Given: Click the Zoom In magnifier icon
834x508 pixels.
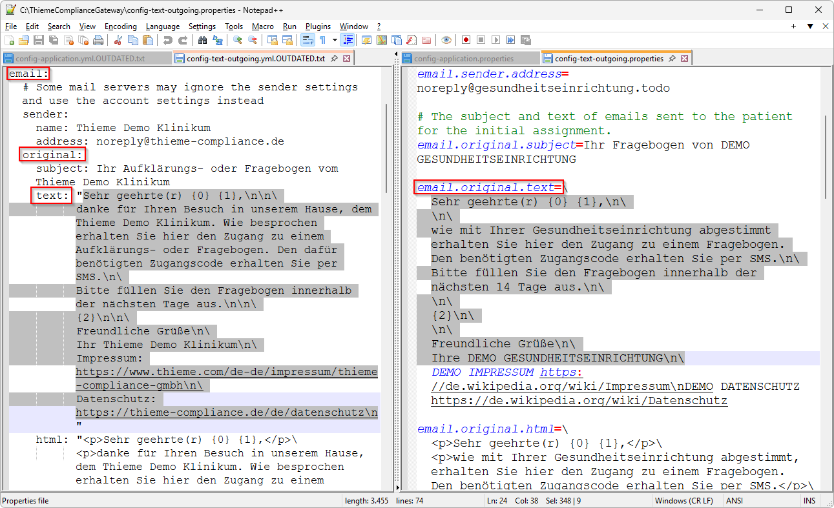Looking at the screenshot, I should point(238,40).
